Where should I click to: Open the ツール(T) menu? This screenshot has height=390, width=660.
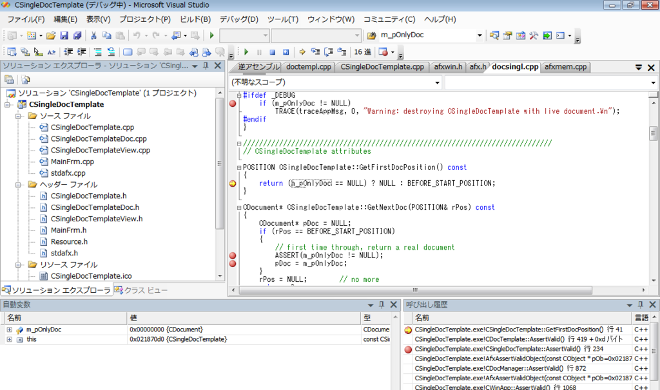pyautogui.click(x=282, y=19)
